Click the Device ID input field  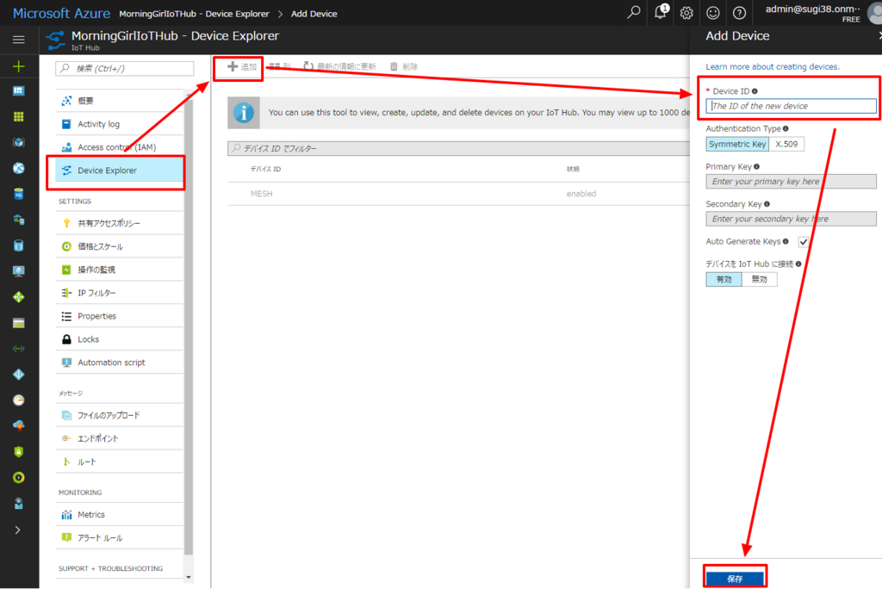click(791, 106)
